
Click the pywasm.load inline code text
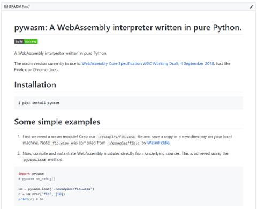35,160
